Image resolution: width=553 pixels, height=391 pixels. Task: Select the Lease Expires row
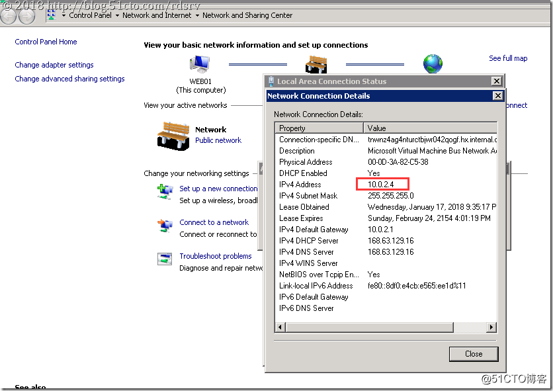[386, 218]
